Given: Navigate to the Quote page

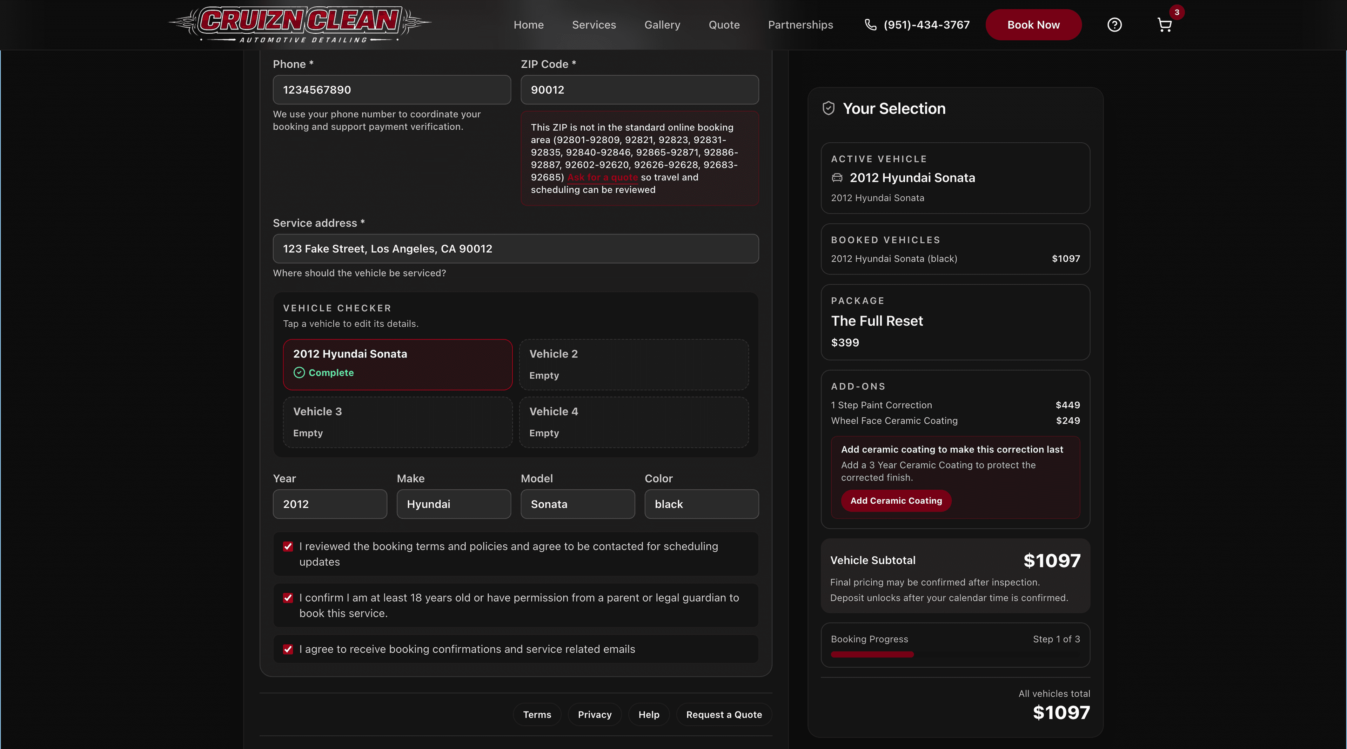Looking at the screenshot, I should point(724,25).
